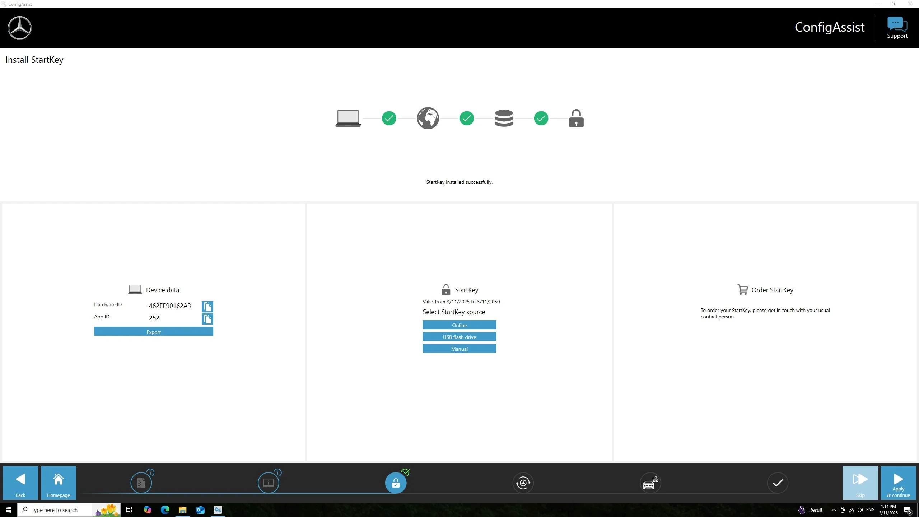
Task: Click the globe icon in progress chain
Action: point(428,118)
